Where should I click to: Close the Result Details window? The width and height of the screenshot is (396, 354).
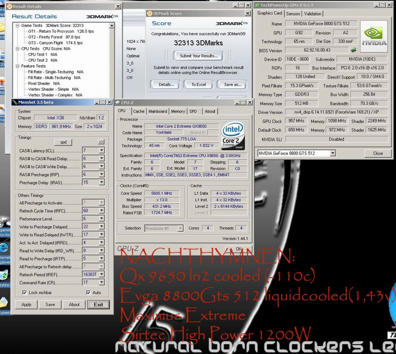pos(118,6)
